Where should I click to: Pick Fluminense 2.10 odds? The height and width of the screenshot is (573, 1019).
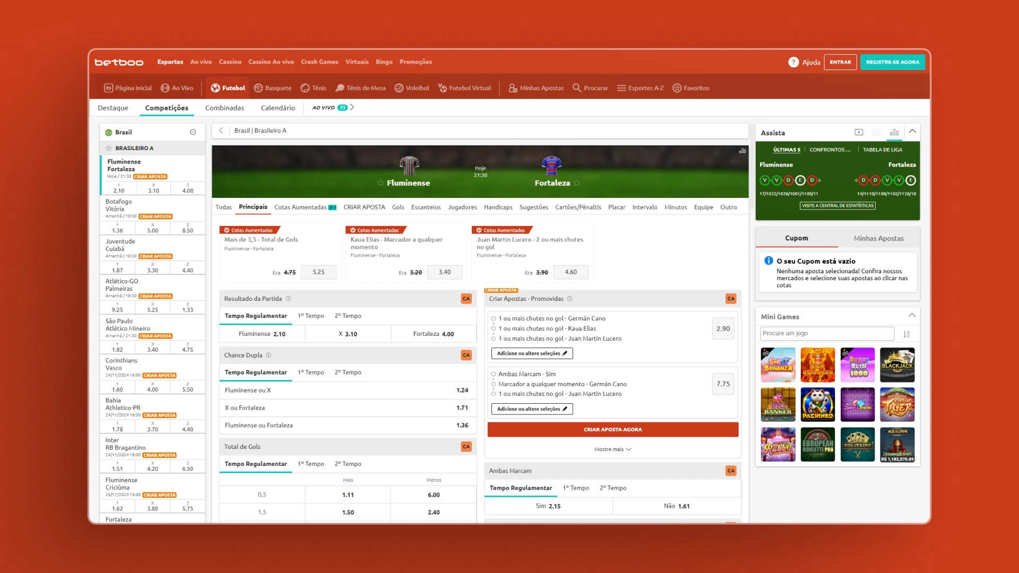[262, 334]
